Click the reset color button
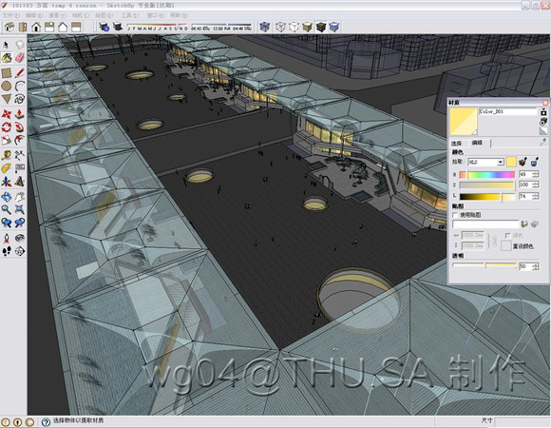551x428 pixels. coord(505,245)
